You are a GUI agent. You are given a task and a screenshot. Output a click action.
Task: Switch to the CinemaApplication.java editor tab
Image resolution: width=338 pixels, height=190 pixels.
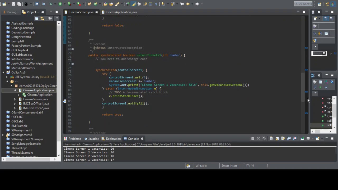pos(121,12)
